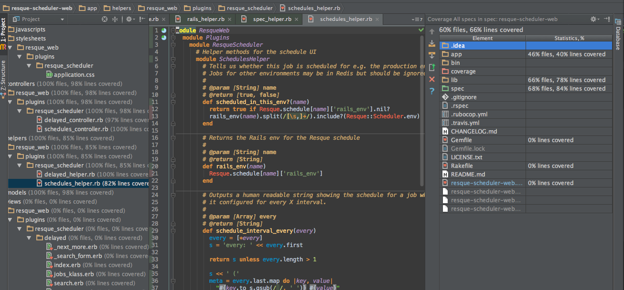Collapse resque_scheduler containing delayed_helper.rb

click(21, 166)
